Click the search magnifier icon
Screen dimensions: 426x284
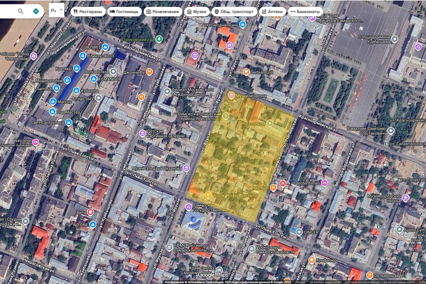(21, 11)
